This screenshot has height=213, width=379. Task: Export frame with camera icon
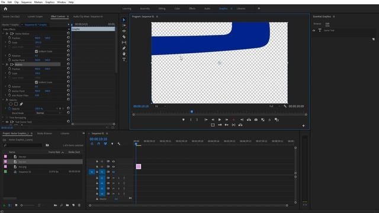(256, 120)
